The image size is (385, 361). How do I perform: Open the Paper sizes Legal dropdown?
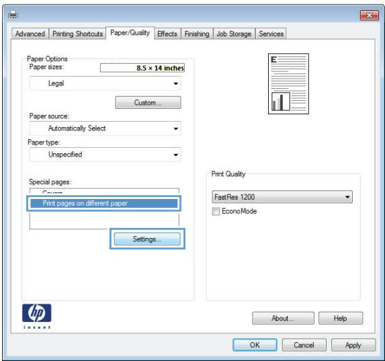click(105, 83)
